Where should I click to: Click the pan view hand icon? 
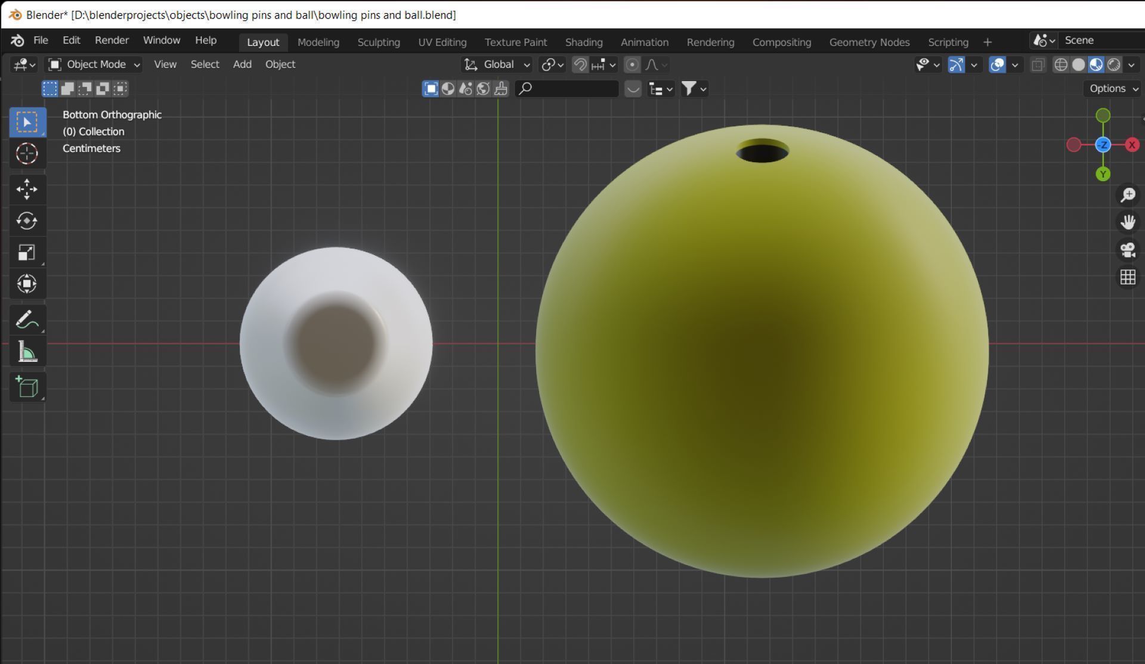[1128, 222]
